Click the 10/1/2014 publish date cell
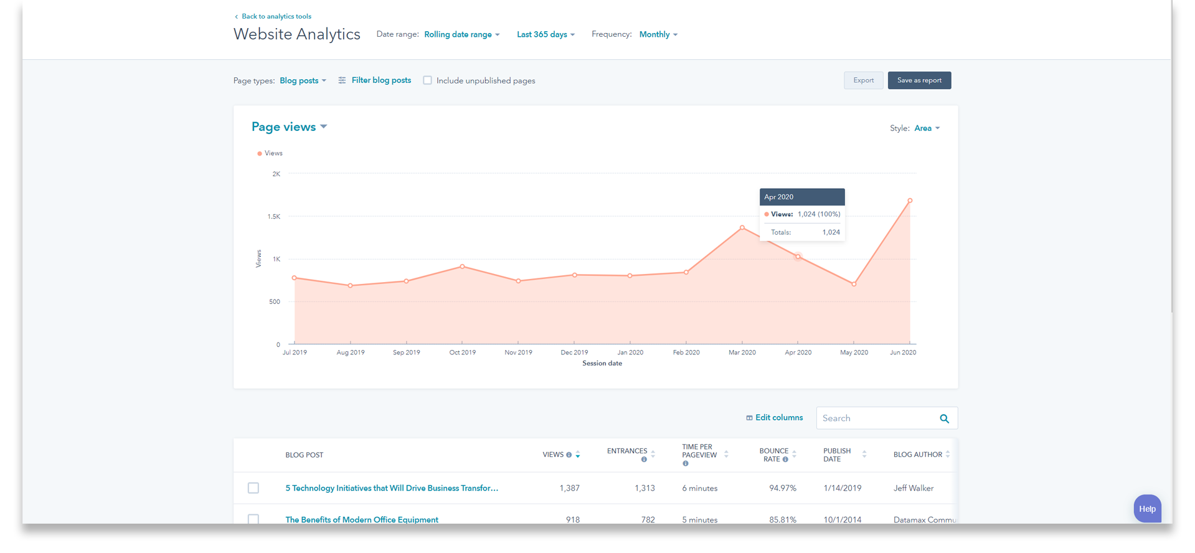Viewport: 1195px width, 553px height. coord(843,519)
